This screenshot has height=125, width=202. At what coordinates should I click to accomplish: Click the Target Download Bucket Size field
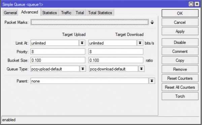(x=116, y=60)
